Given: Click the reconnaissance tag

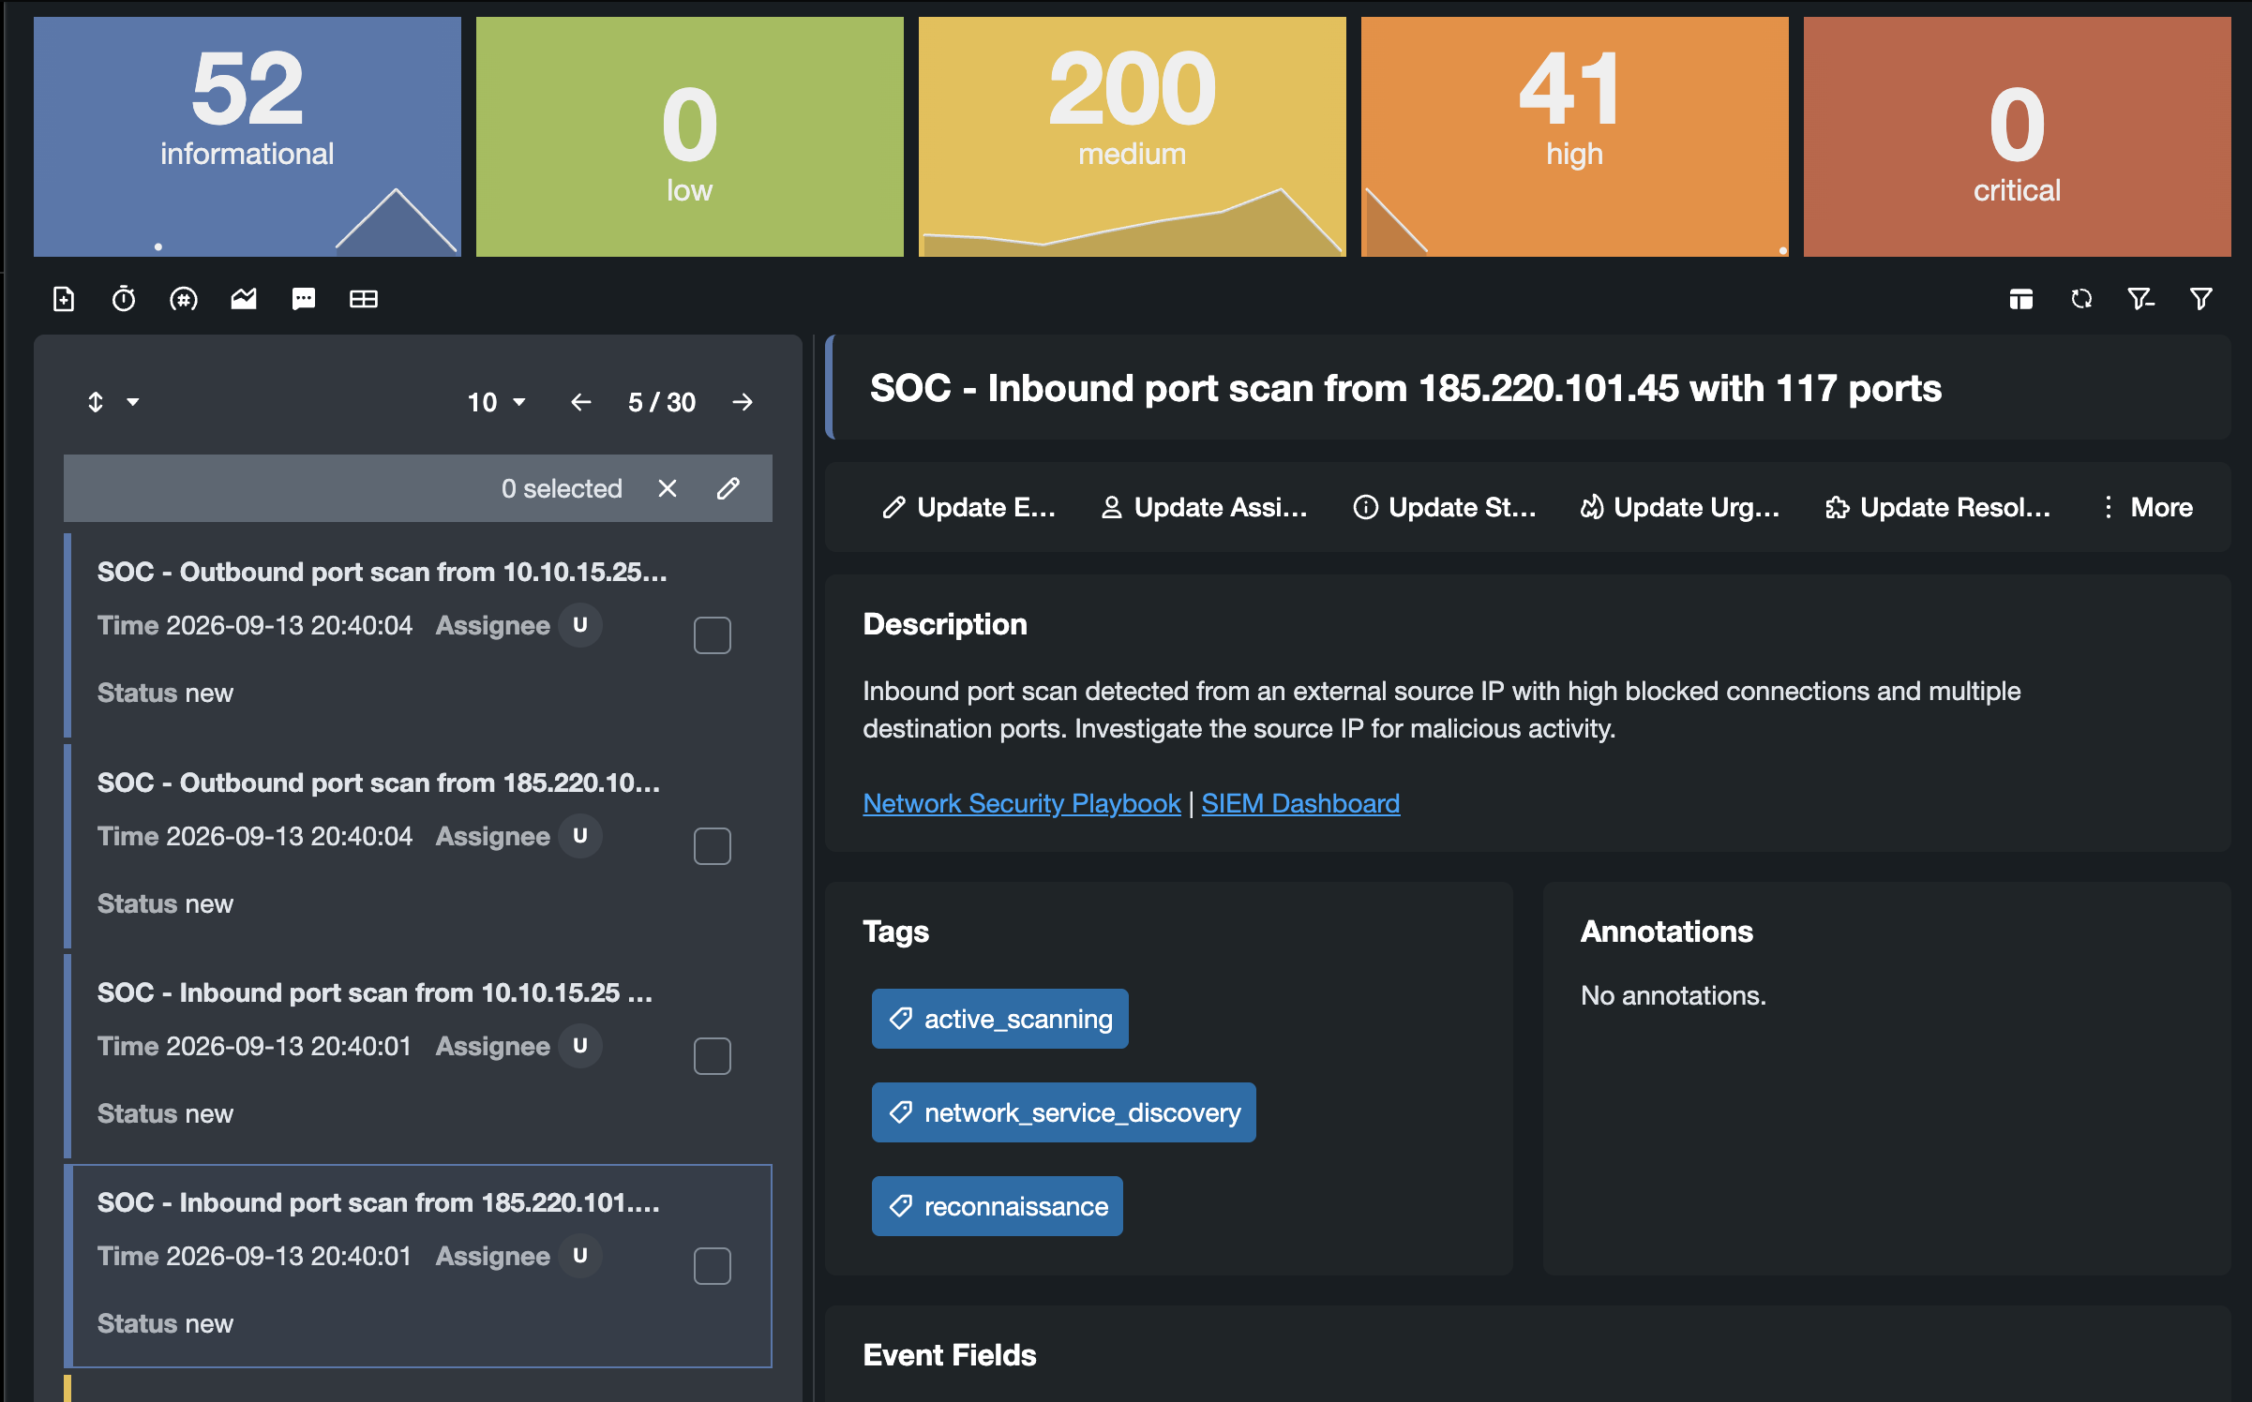Looking at the screenshot, I should click(x=998, y=1206).
